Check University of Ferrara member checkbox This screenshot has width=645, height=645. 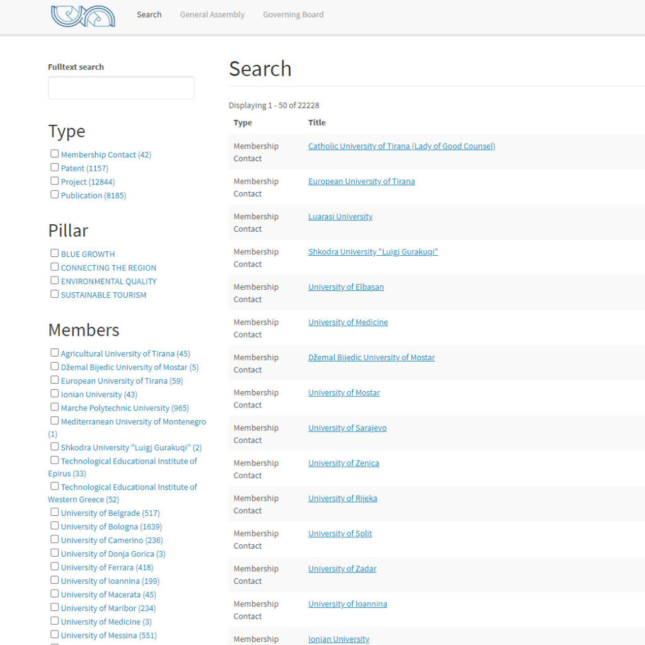pos(54,566)
